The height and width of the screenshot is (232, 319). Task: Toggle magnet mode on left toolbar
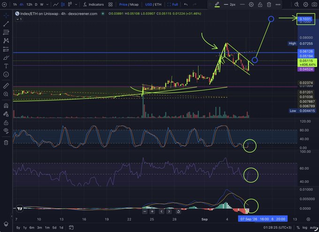click(6, 106)
